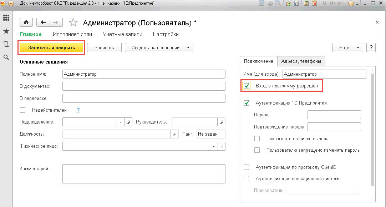Image resolution: width=386 pixels, height=207 pixels.
Task: Open the Еще menu dropdown
Action: [x=347, y=47]
